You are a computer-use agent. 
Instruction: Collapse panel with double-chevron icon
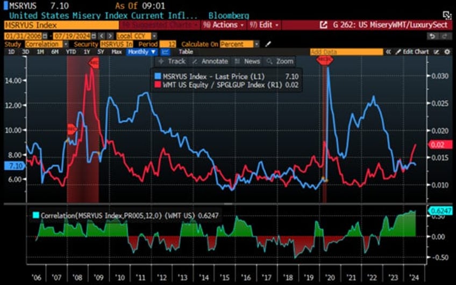tap(388, 52)
